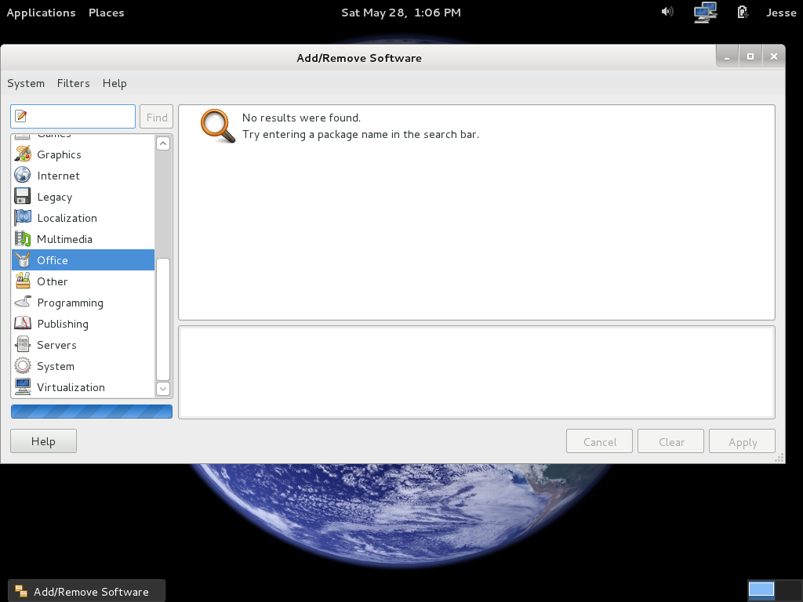This screenshot has height=602, width=803.
Task: Maximize the Add/Remove Software window
Action: click(x=750, y=56)
